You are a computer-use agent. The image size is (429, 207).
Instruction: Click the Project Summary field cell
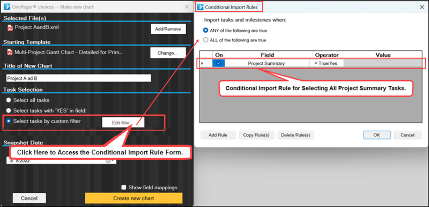pos(267,63)
